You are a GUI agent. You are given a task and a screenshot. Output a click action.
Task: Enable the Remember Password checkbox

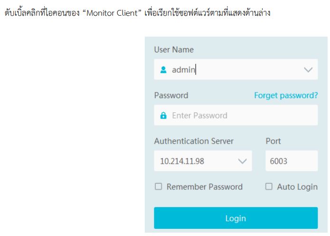click(158, 187)
